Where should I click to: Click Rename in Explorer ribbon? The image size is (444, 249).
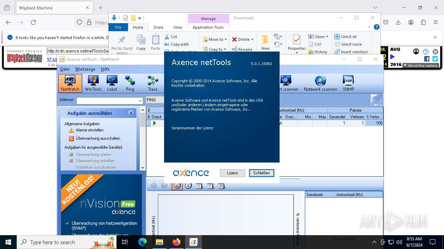coord(242,49)
